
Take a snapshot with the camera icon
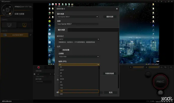(x=160, y=93)
